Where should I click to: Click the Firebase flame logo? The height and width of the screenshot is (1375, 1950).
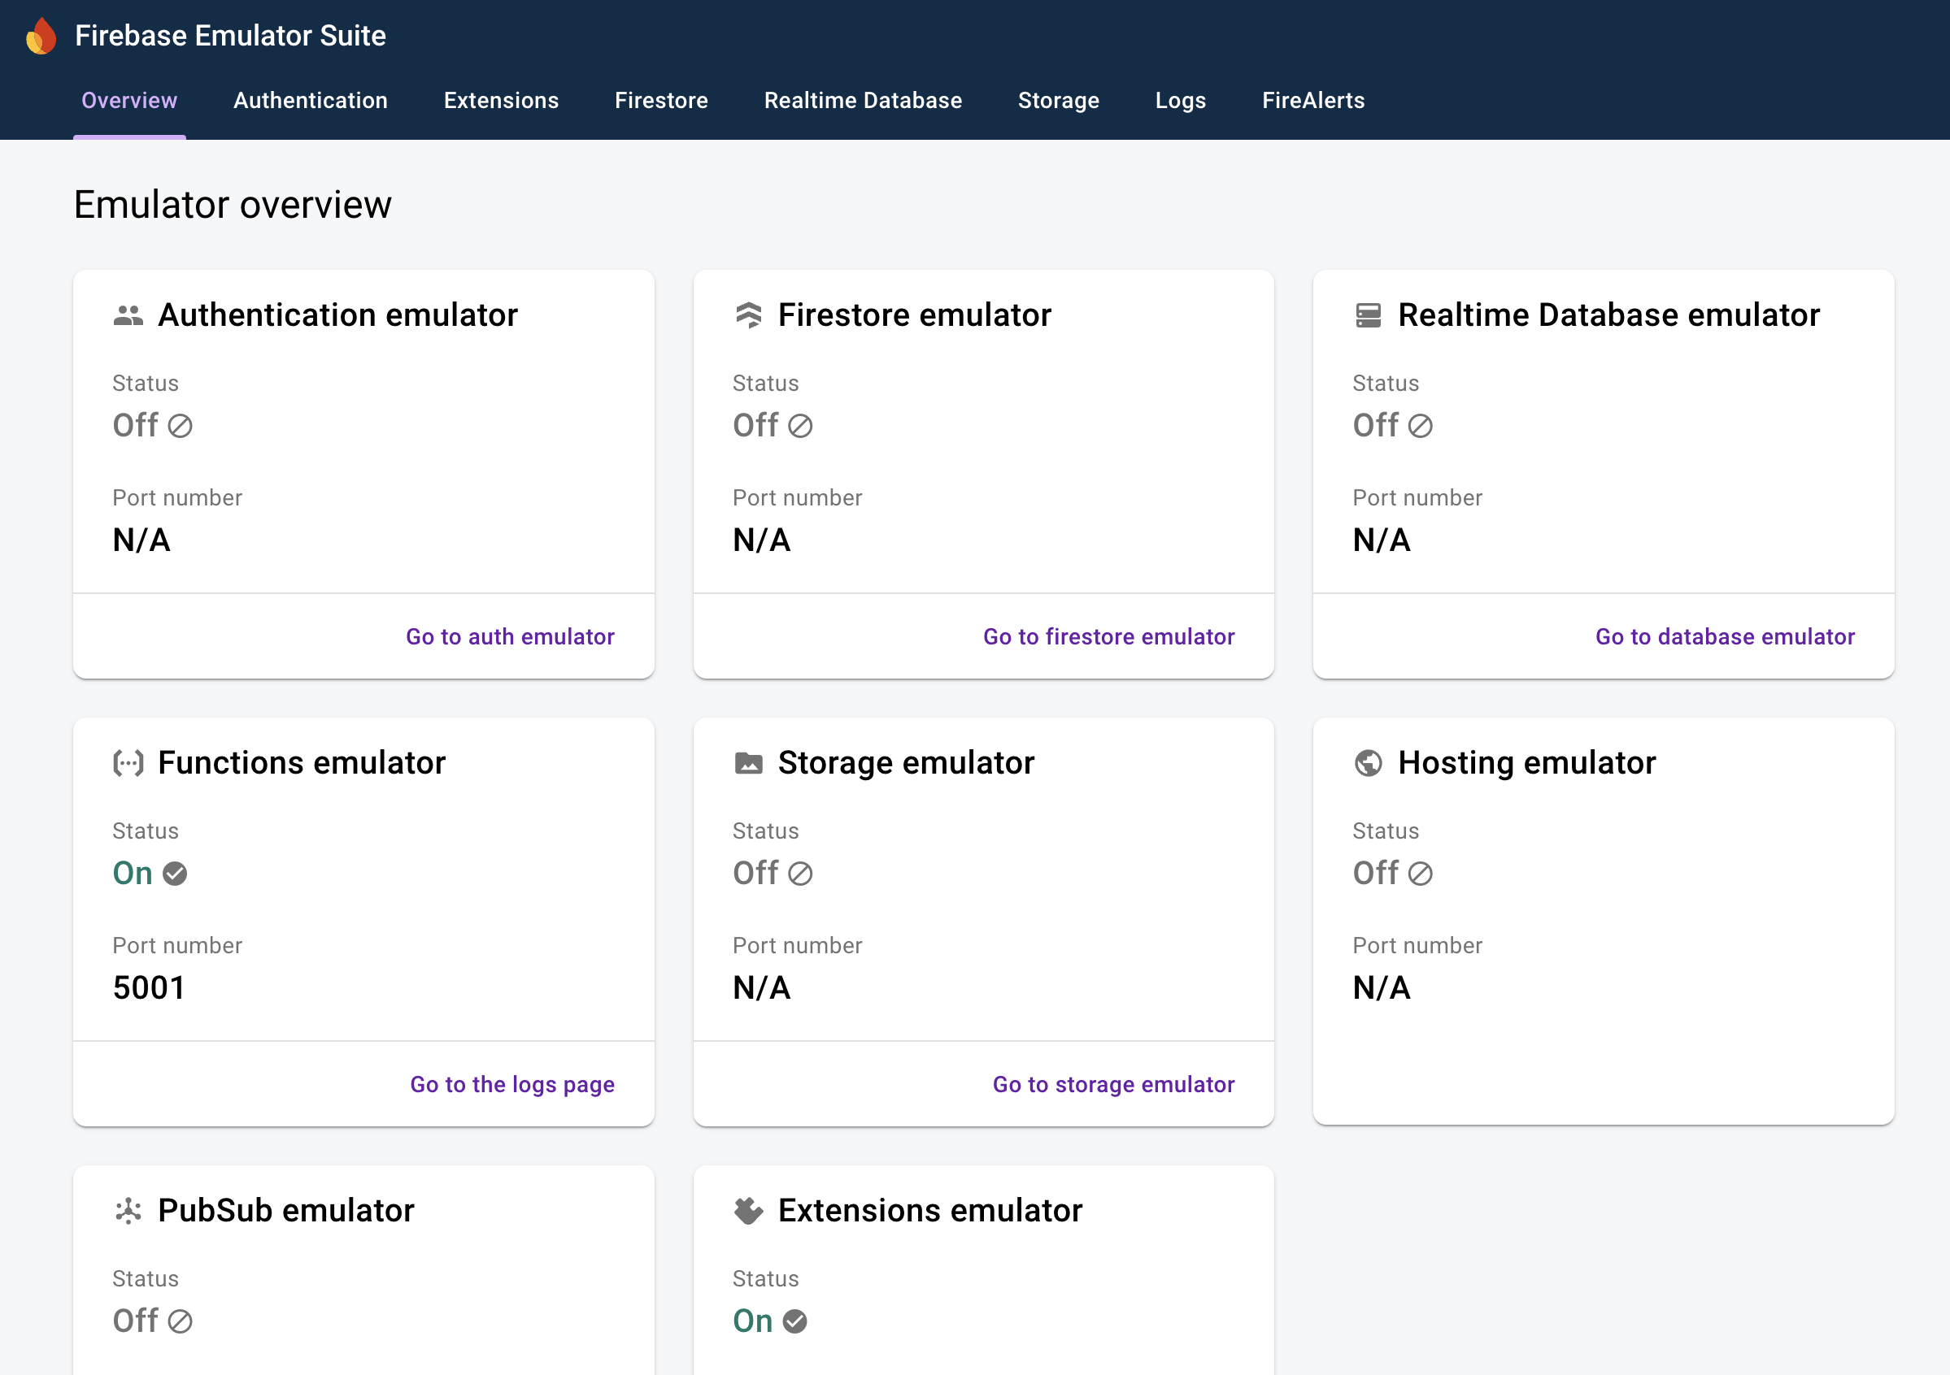pos(41,36)
